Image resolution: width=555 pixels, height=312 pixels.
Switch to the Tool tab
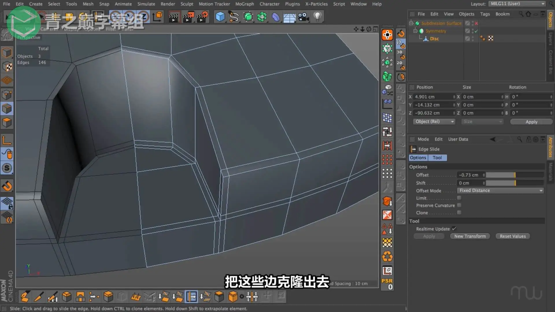(x=437, y=157)
